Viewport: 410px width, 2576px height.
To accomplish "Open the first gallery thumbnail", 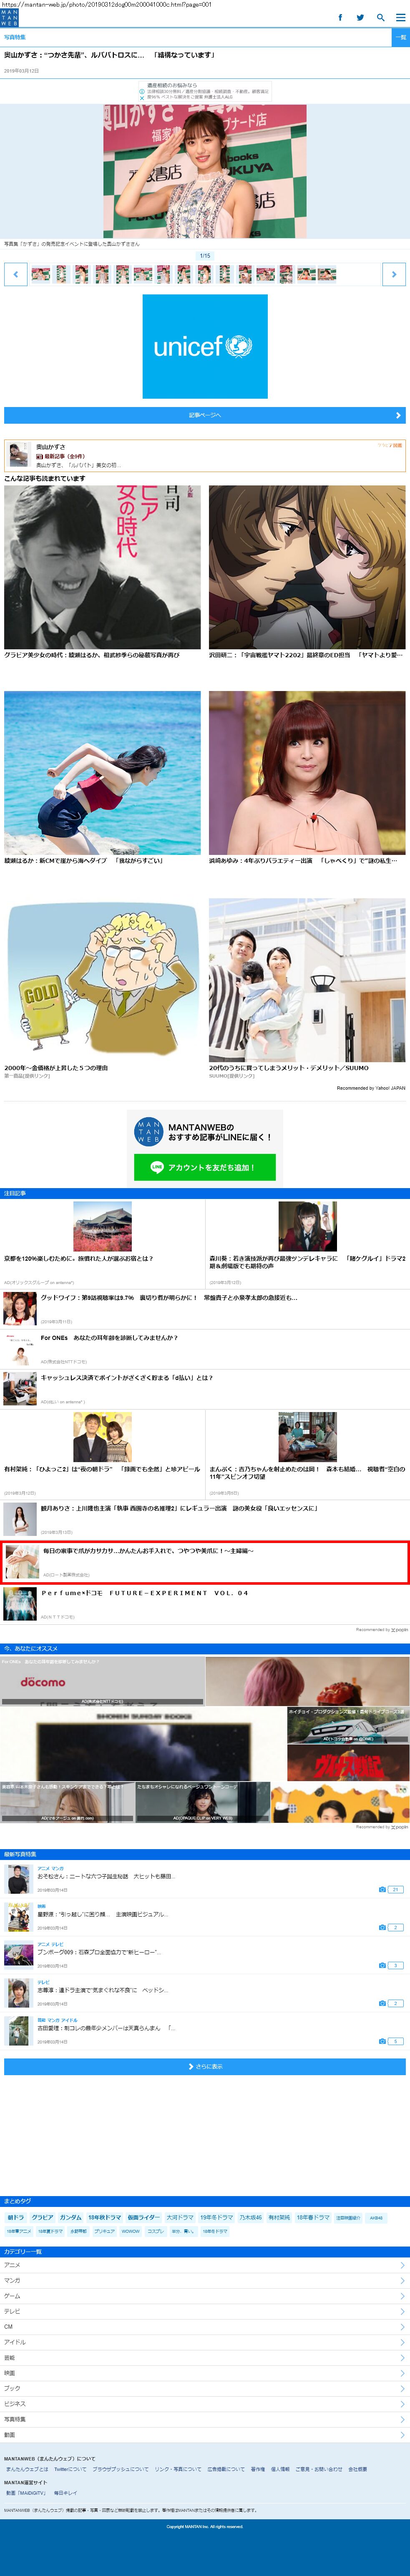I will (40, 274).
